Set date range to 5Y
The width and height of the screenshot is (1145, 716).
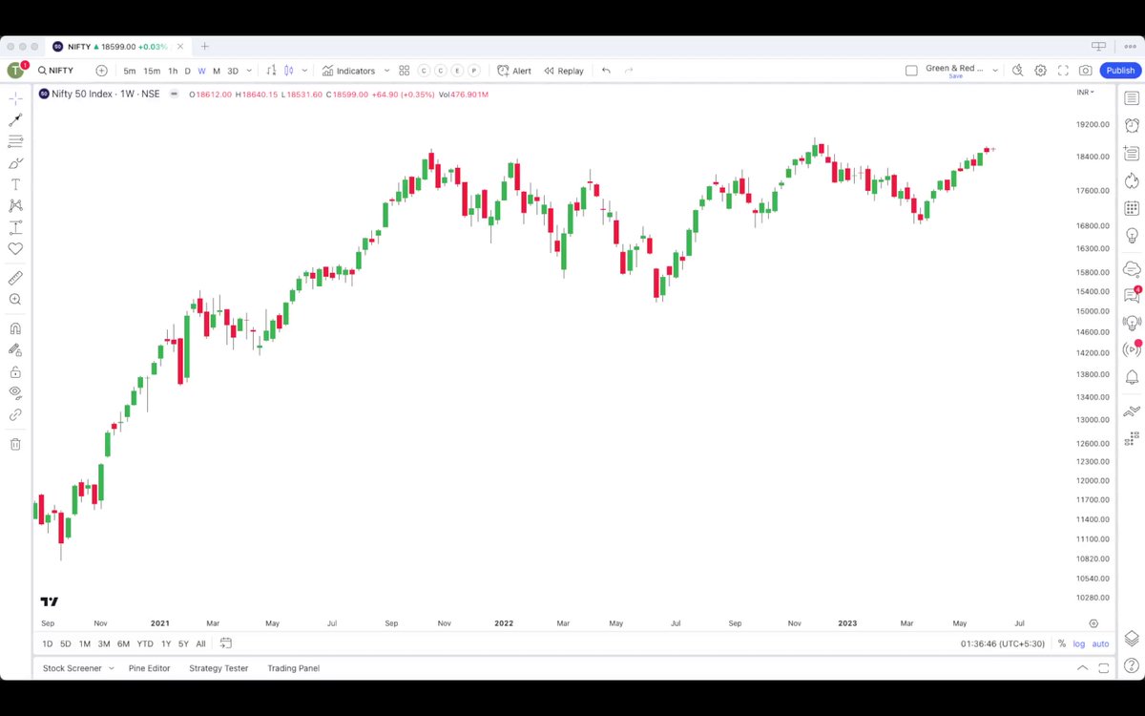(183, 643)
